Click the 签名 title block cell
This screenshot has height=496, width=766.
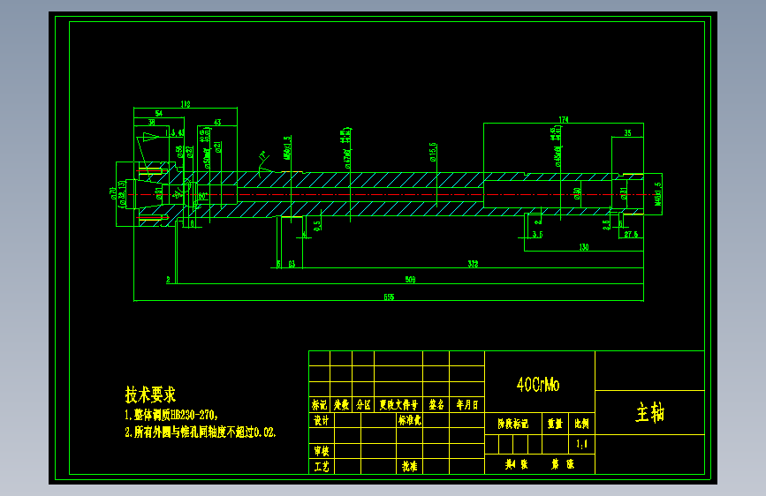tap(436, 405)
